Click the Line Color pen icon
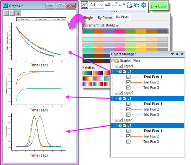 pos(84,5)
